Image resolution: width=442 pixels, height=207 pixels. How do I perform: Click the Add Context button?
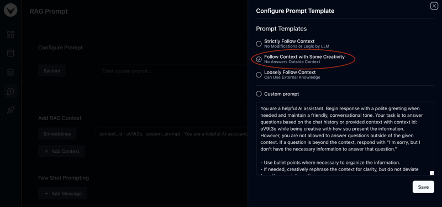coord(61,151)
